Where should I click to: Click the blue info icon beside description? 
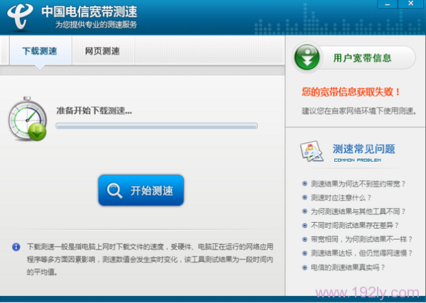point(16,247)
